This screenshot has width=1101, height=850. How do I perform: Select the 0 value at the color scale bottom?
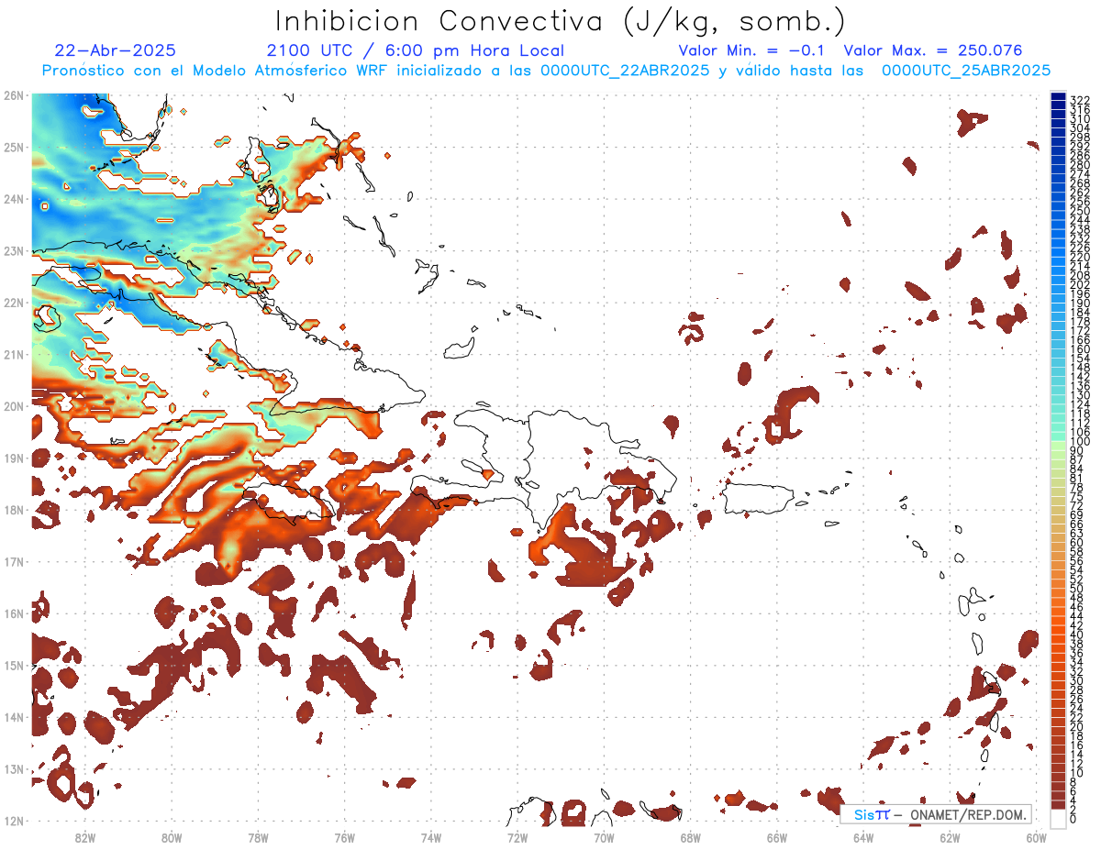(x=1073, y=819)
